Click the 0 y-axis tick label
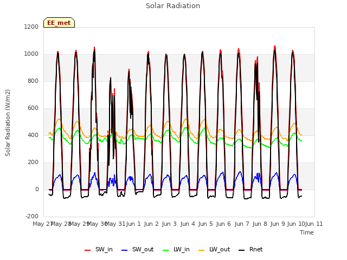The width and height of the screenshot is (347, 260). (37, 189)
